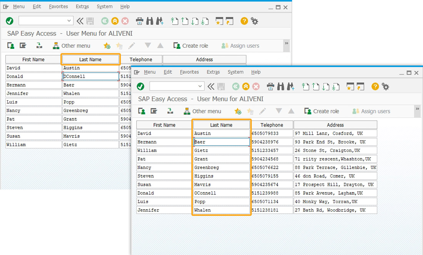The image size is (423, 255).
Task: Click First Page icon in front window
Action: click(x=305, y=87)
